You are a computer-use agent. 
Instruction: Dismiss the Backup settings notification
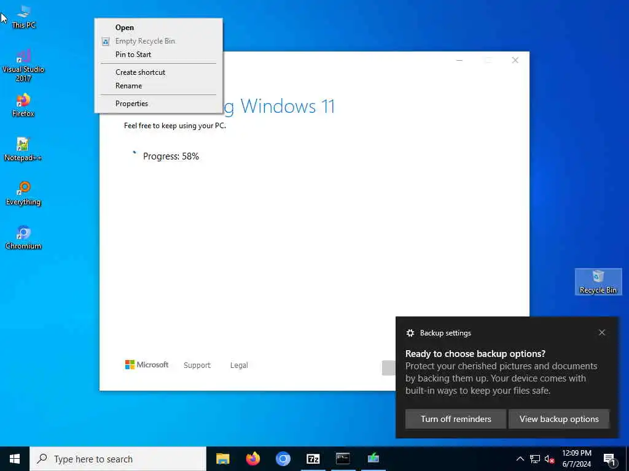click(602, 332)
